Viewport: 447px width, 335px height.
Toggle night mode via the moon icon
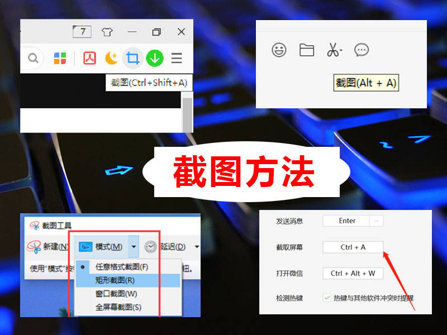click(x=111, y=58)
